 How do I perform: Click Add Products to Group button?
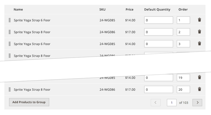(29, 102)
